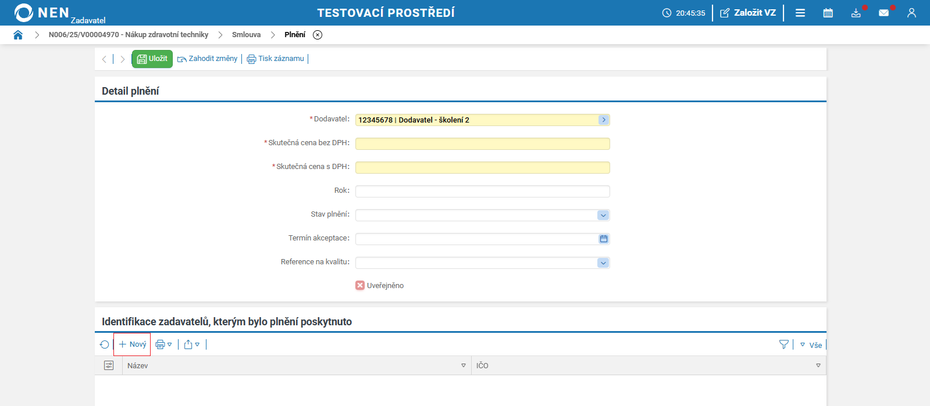Click the Uložit save button
The image size is (930, 406).
pyautogui.click(x=152, y=59)
